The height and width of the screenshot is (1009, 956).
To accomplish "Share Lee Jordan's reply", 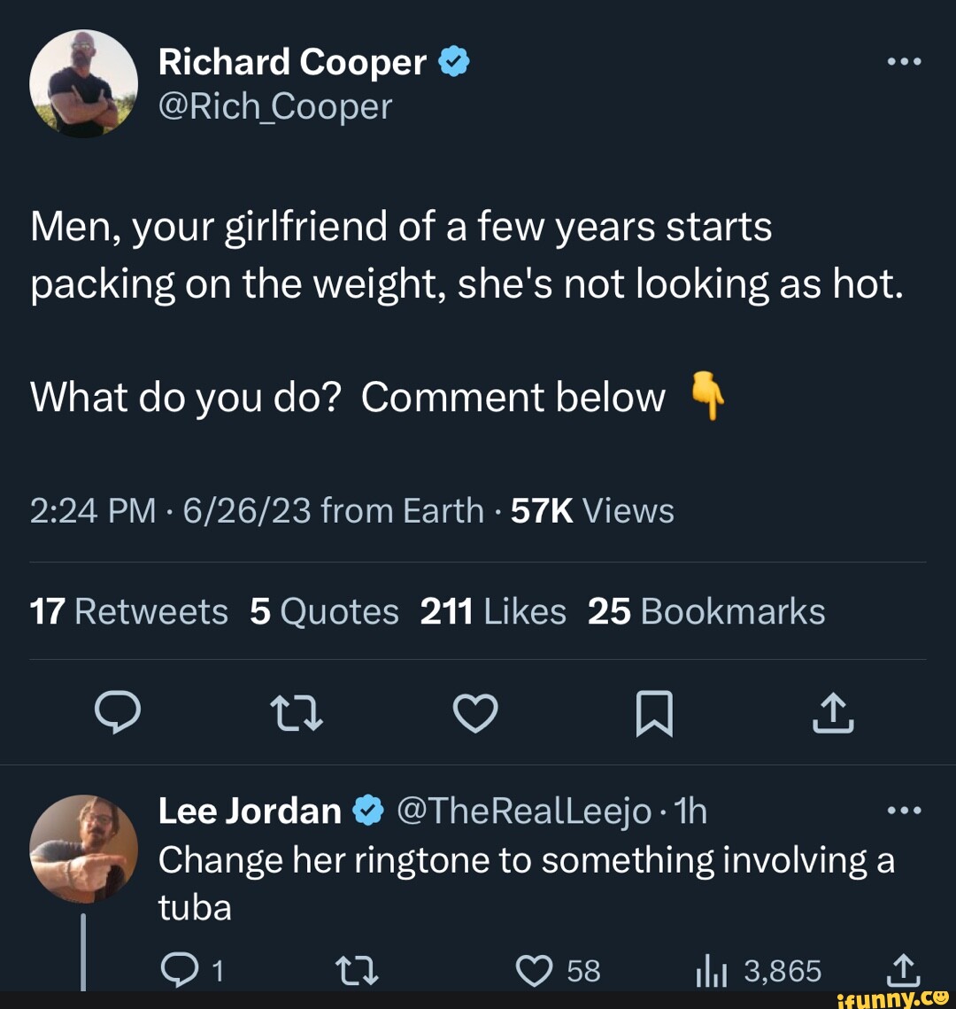I will pyautogui.click(x=904, y=970).
